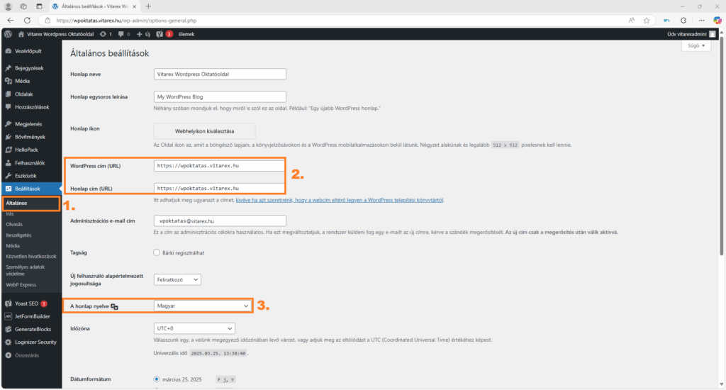Open Bővítmények plugins menu in sidebar
Screen dimensions: 726x390
point(30,135)
